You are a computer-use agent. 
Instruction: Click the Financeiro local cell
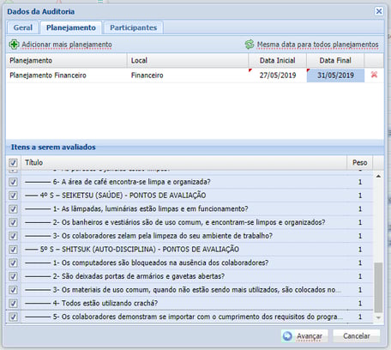point(188,75)
